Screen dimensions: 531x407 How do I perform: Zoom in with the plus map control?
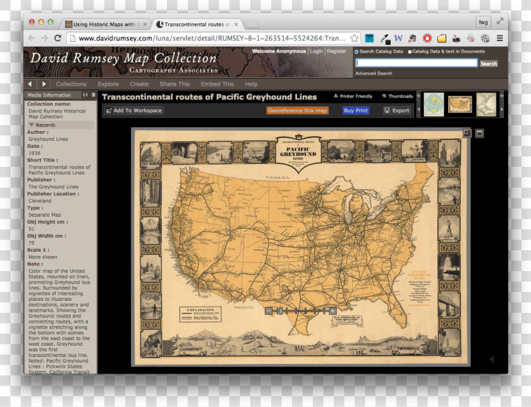[333, 311]
